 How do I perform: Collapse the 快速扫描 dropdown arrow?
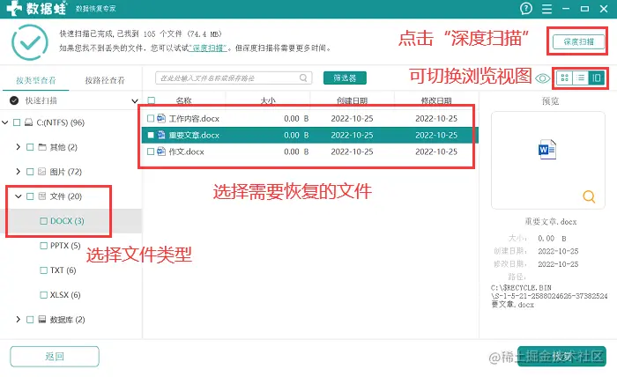pos(135,101)
